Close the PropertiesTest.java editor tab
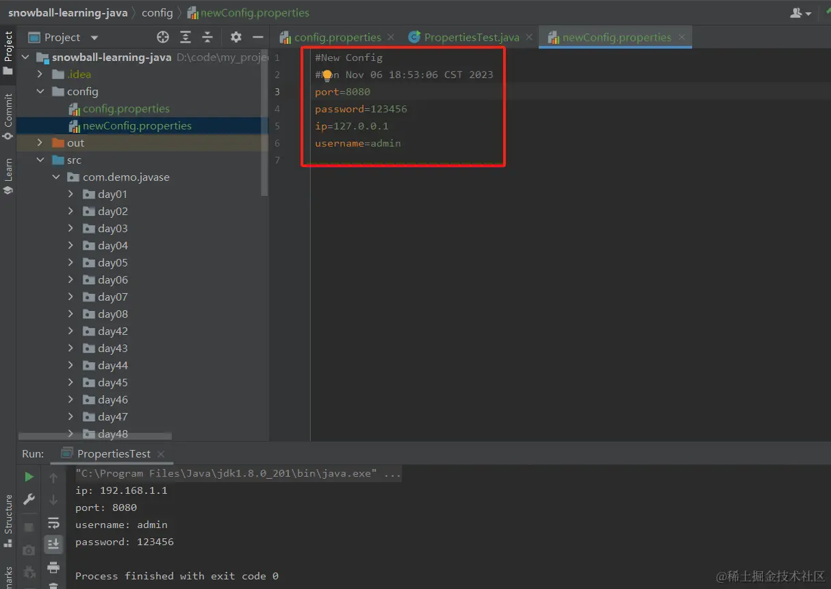 [x=528, y=37]
